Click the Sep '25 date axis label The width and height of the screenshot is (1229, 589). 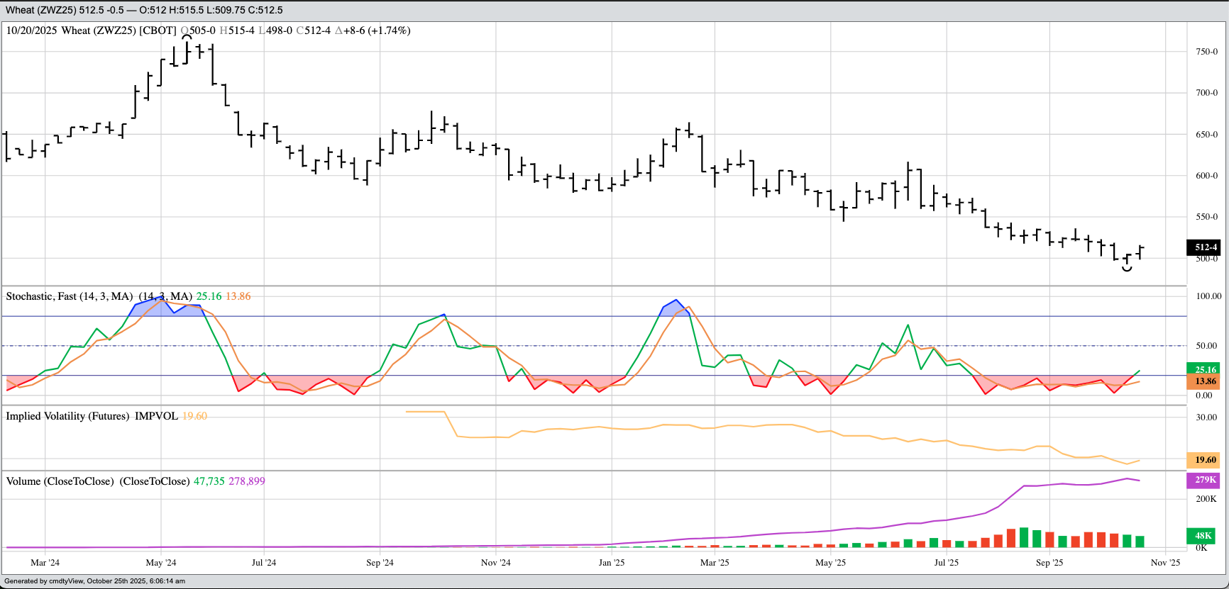1049,563
